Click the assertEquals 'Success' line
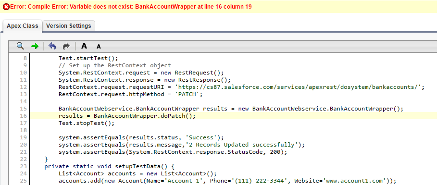 pyautogui.click(x=141, y=137)
